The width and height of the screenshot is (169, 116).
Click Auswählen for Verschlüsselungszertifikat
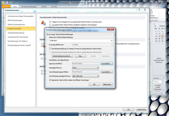[x=107, y=72]
